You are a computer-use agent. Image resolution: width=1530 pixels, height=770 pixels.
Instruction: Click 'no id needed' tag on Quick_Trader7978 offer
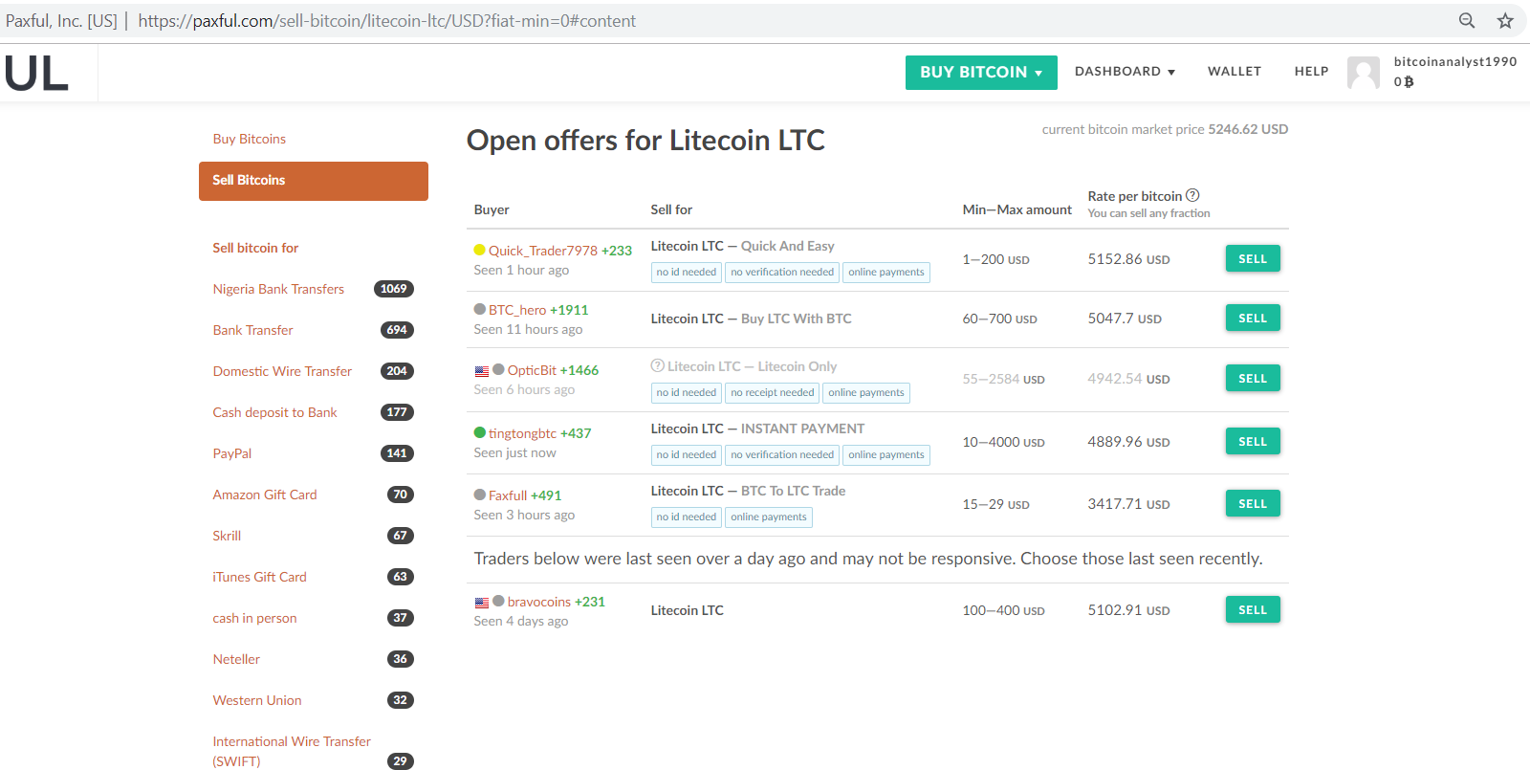pyautogui.click(x=687, y=273)
